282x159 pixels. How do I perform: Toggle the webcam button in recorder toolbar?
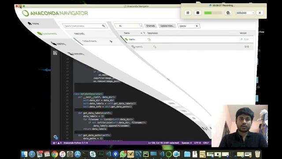(228, 13)
